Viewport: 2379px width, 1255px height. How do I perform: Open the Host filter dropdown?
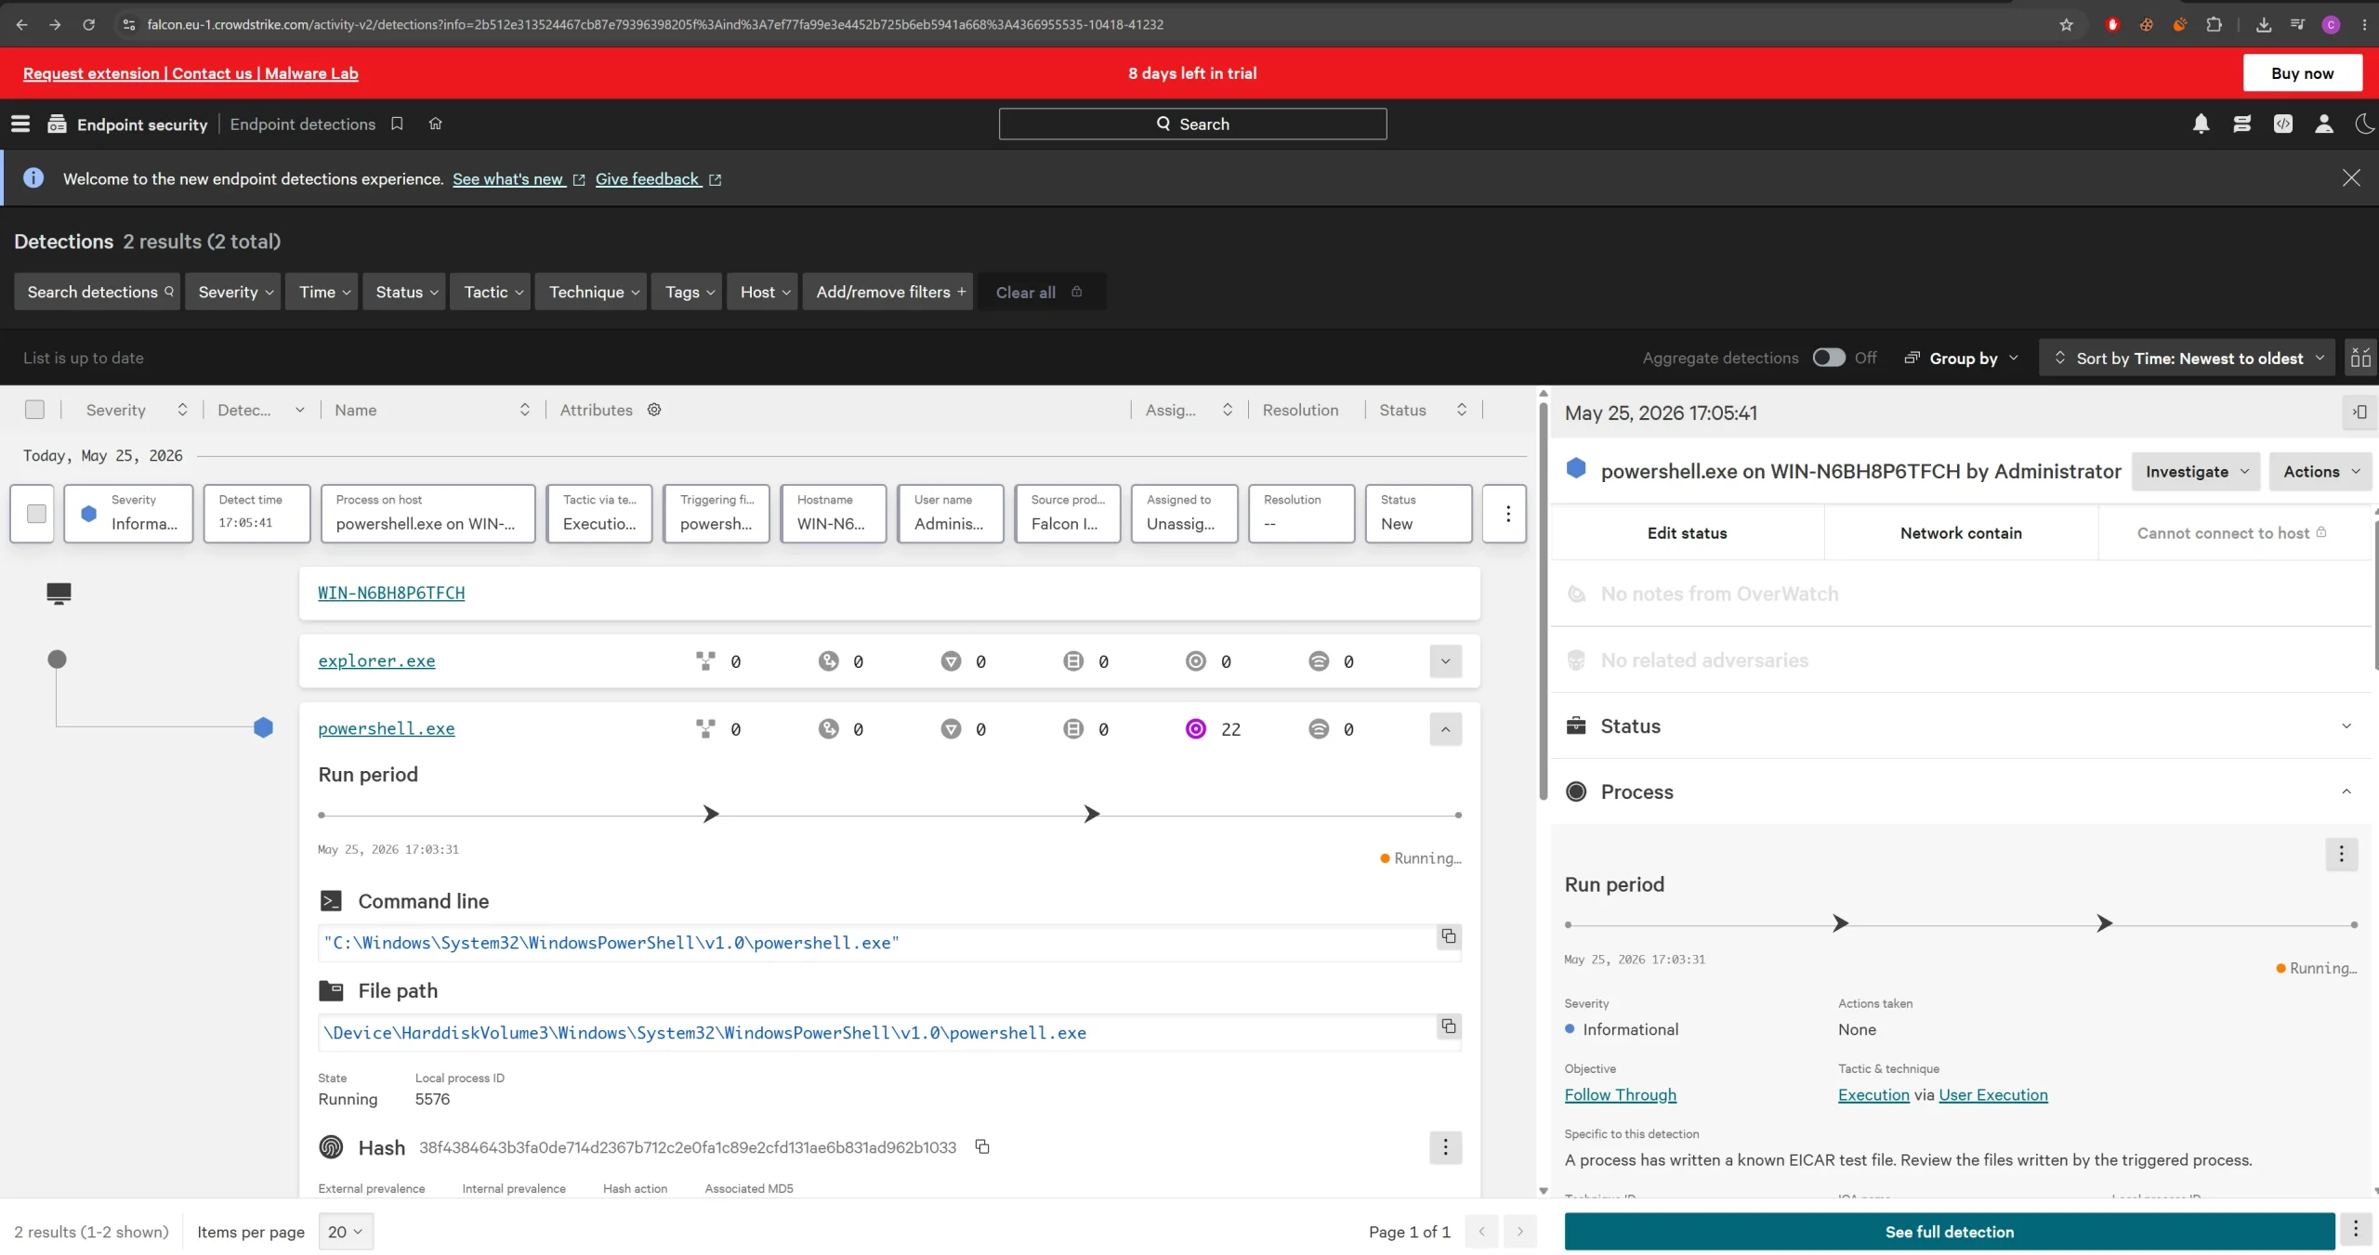pos(763,292)
